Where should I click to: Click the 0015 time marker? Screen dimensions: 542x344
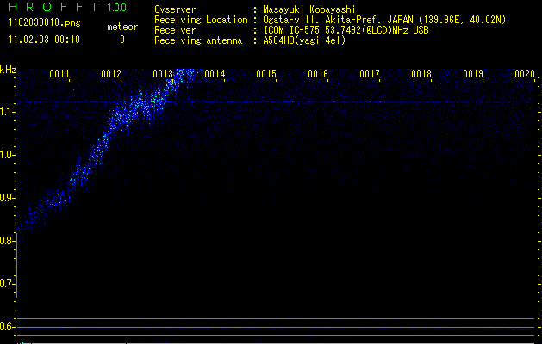[266, 74]
